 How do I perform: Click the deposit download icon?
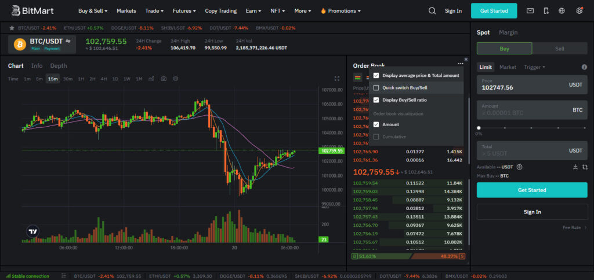(x=575, y=167)
